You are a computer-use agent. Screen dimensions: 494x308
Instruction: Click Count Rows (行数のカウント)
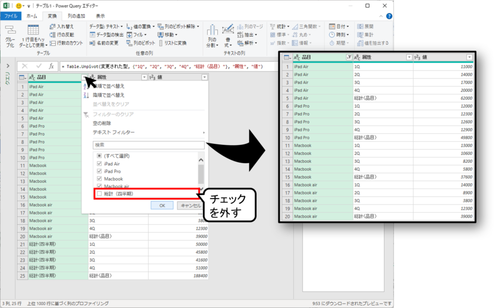coord(67,43)
